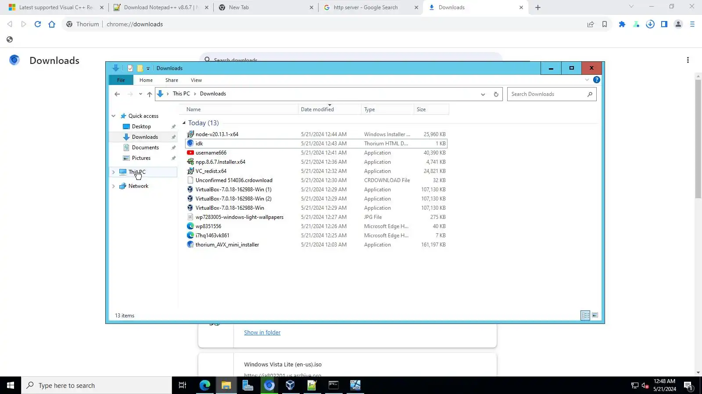Click the globe bookmark icon below address bar
702x394 pixels.
pyautogui.click(x=10, y=39)
